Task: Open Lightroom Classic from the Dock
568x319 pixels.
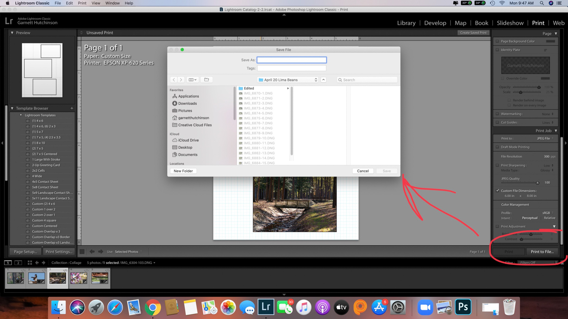Action: click(266, 307)
